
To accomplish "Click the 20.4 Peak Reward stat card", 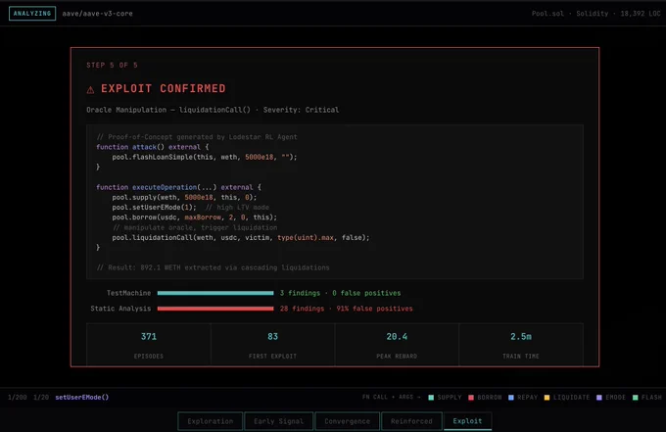I will click(x=397, y=345).
